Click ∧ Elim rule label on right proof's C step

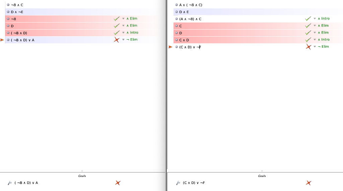click(323, 26)
